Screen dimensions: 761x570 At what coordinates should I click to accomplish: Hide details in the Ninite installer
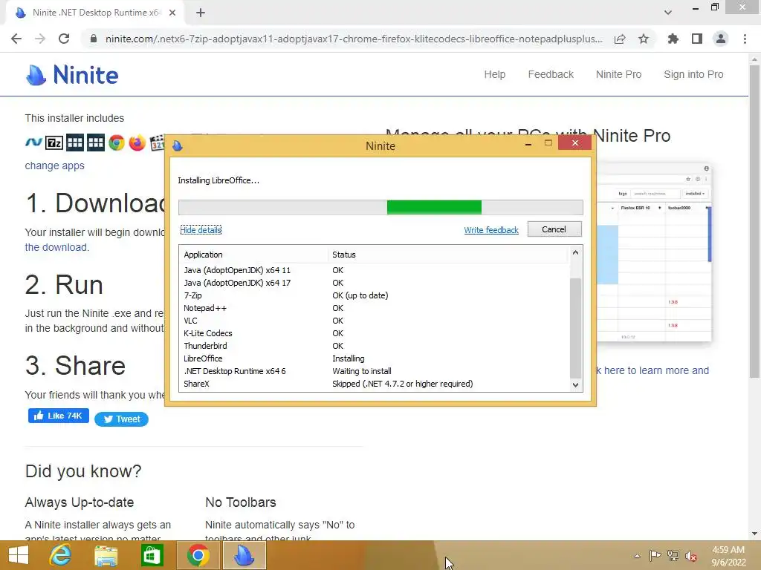pos(201,230)
